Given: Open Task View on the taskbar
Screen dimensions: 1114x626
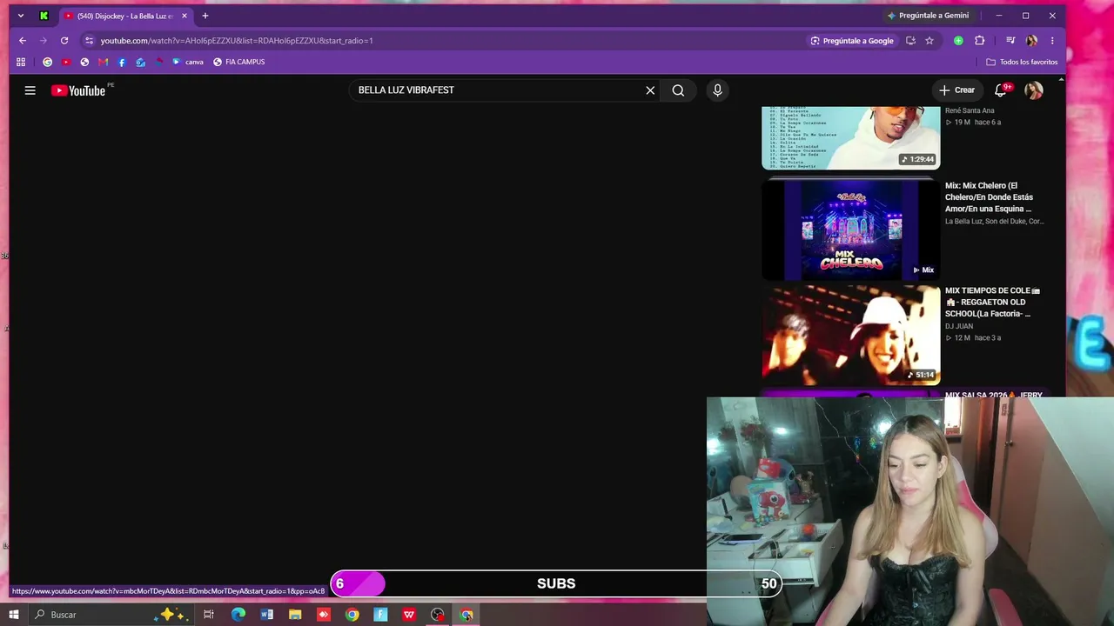Looking at the screenshot, I should pyautogui.click(x=209, y=615).
